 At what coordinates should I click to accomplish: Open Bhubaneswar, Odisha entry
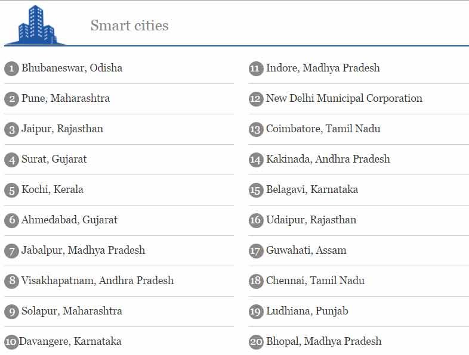(x=72, y=68)
